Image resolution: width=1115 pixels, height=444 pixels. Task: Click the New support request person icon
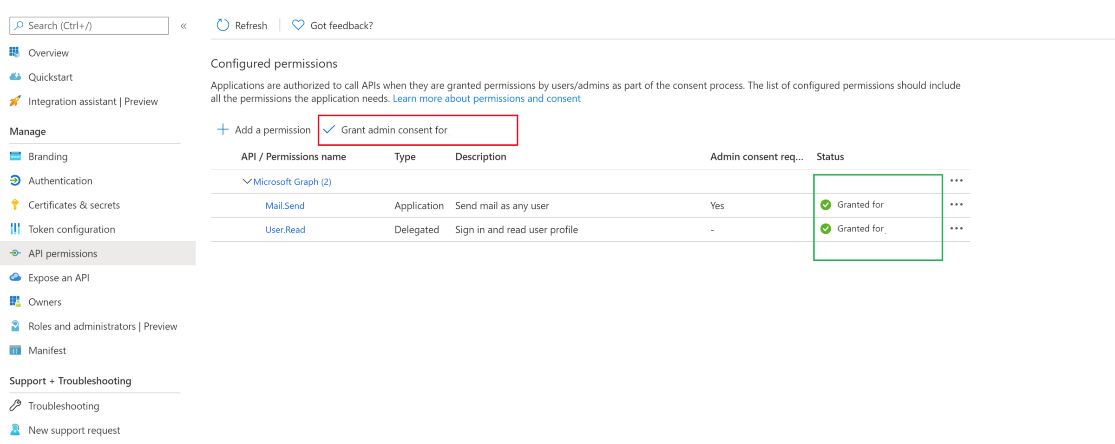[15, 430]
